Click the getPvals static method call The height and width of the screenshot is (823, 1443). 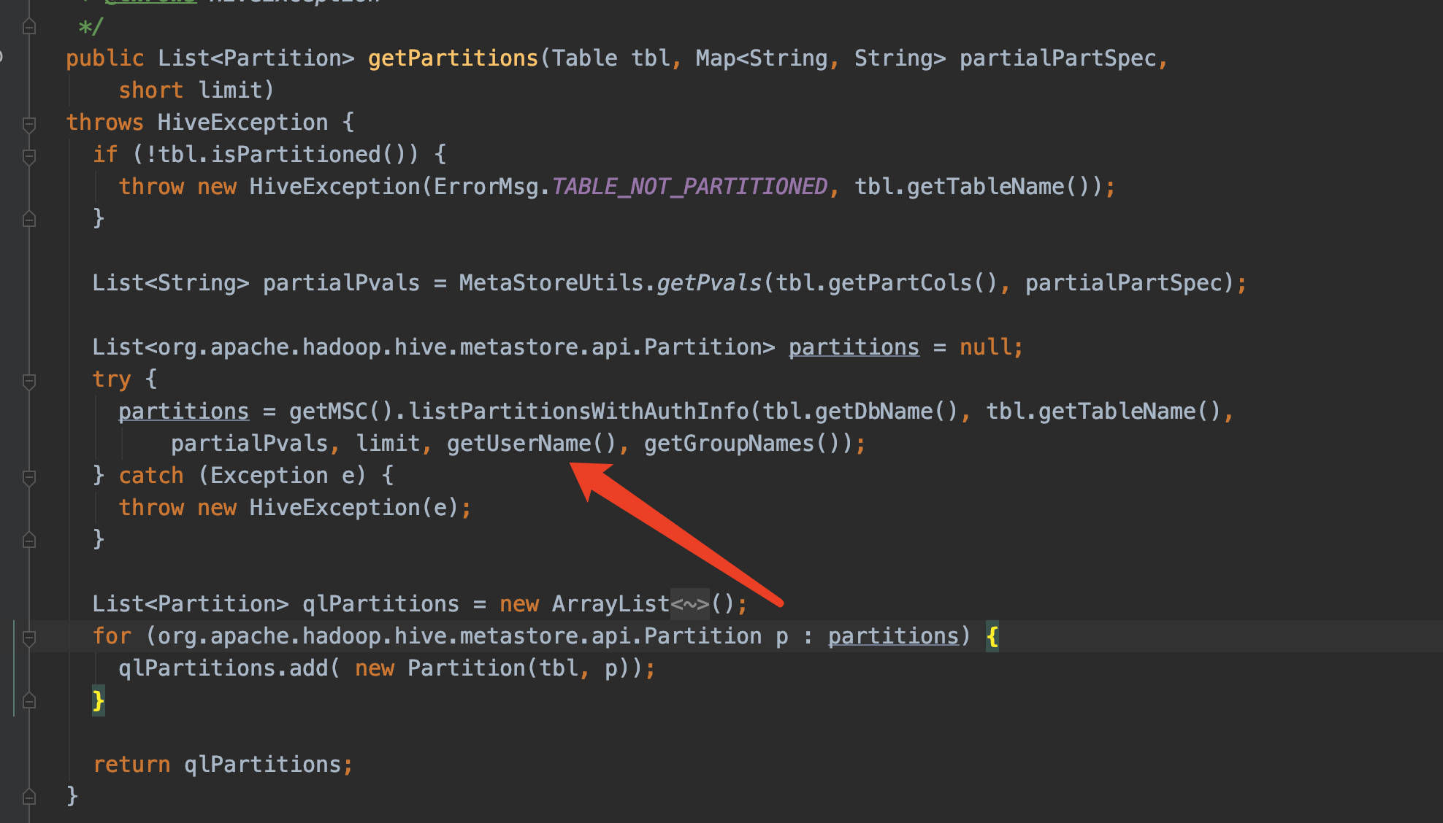click(708, 283)
